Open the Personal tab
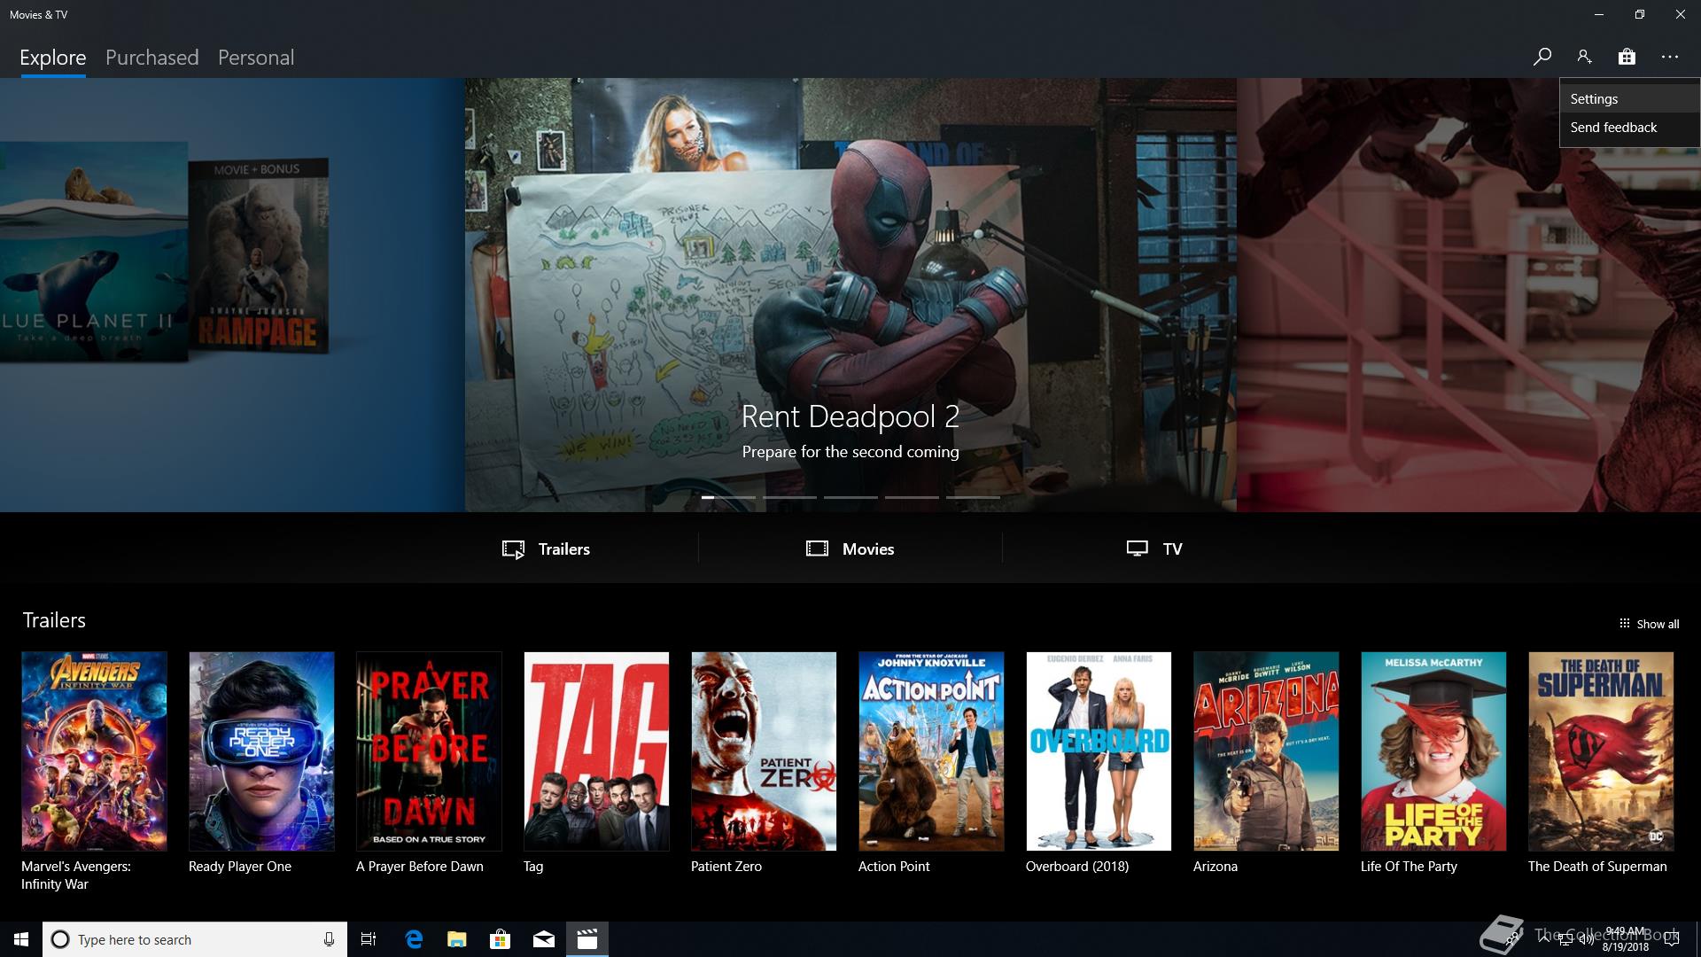Image resolution: width=1701 pixels, height=957 pixels. tap(256, 58)
